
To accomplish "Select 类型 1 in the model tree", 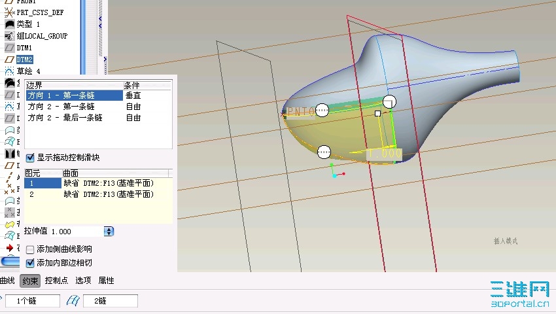I will 28,24.
